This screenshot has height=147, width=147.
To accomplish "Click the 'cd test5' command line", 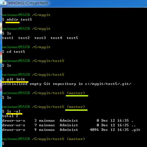I will [x=14, y=52].
